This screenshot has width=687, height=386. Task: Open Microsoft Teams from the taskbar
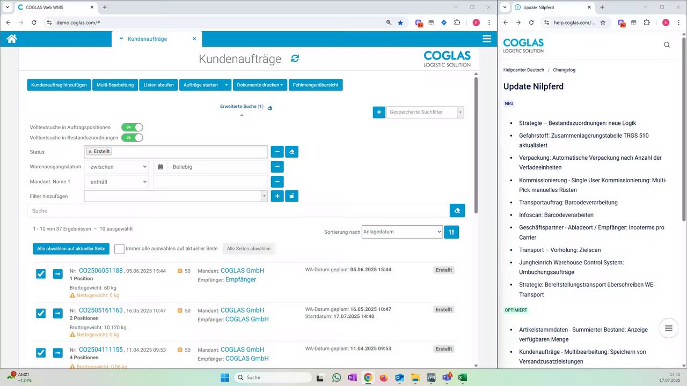coord(447,377)
